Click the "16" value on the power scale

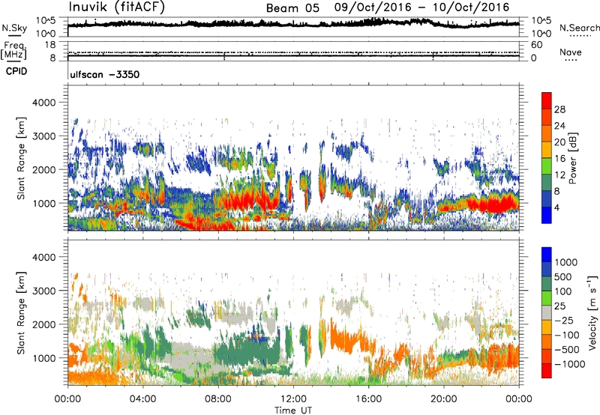click(559, 159)
